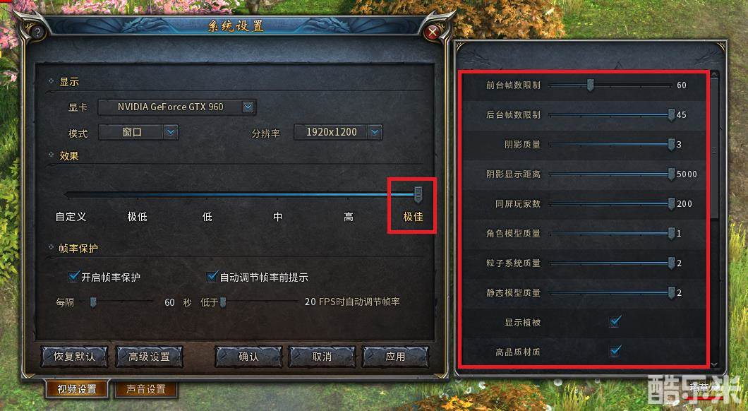The width and height of the screenshot is (748, 411).
Task: Uncheck the 显示植被 checkbox
Action: 615,321
